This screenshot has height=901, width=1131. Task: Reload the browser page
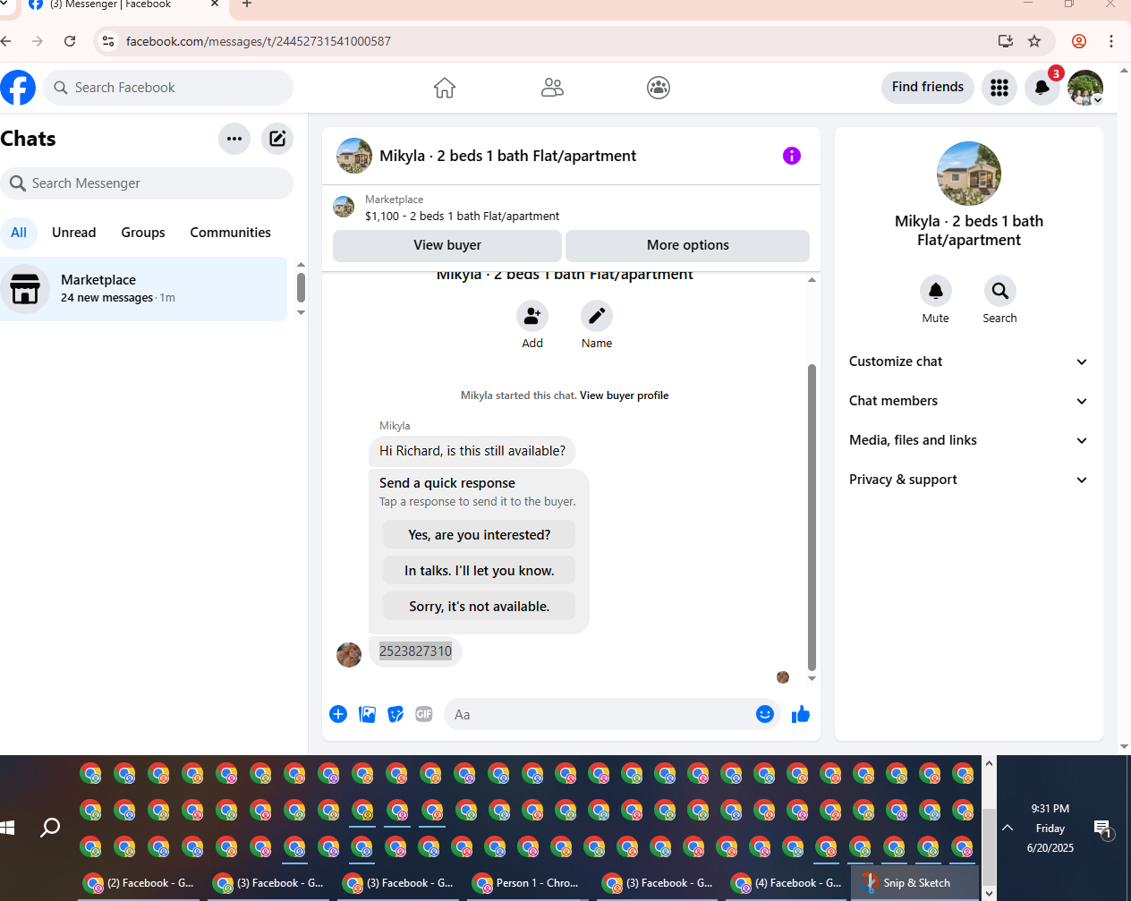[70, 41]
